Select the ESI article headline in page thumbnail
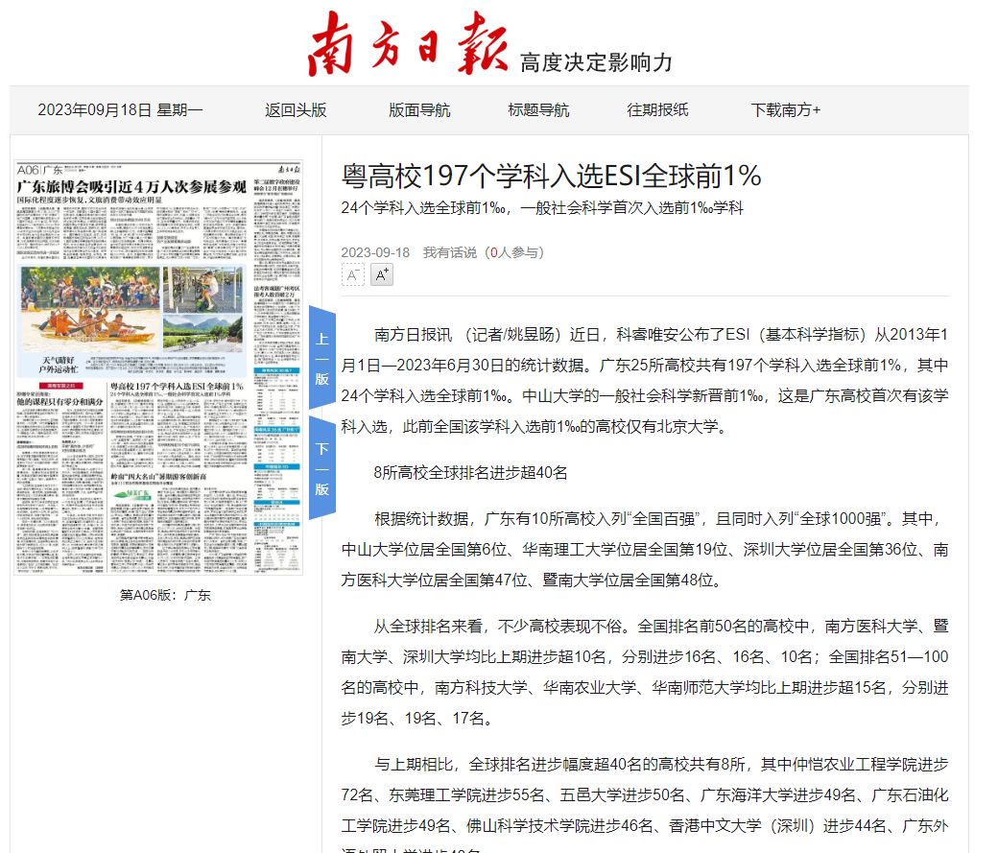The height and width of the screenshot is (853, 998). pyautogui.click(x=175, y=386)
